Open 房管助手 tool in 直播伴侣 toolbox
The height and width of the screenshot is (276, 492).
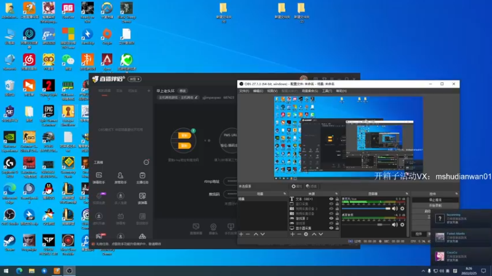coord(121,178)
